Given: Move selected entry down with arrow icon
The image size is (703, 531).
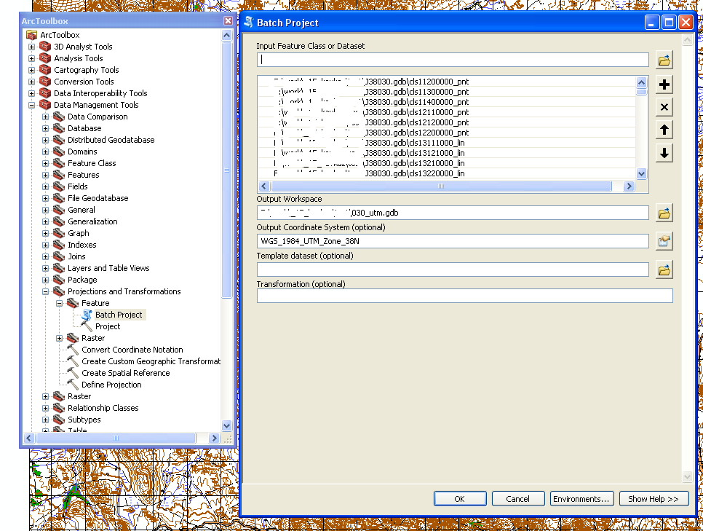Looking at the screenshot, I should click(x=664, y=153).
